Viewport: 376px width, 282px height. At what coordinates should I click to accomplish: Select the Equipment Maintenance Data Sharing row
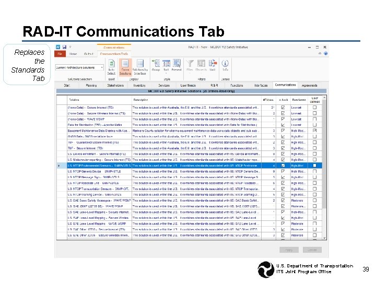tap(190, 131)
